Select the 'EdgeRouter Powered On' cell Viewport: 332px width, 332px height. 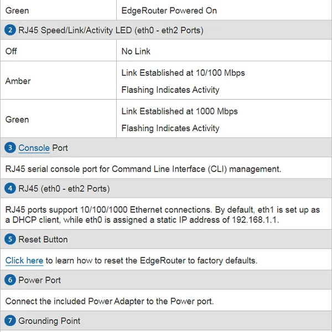169,11
